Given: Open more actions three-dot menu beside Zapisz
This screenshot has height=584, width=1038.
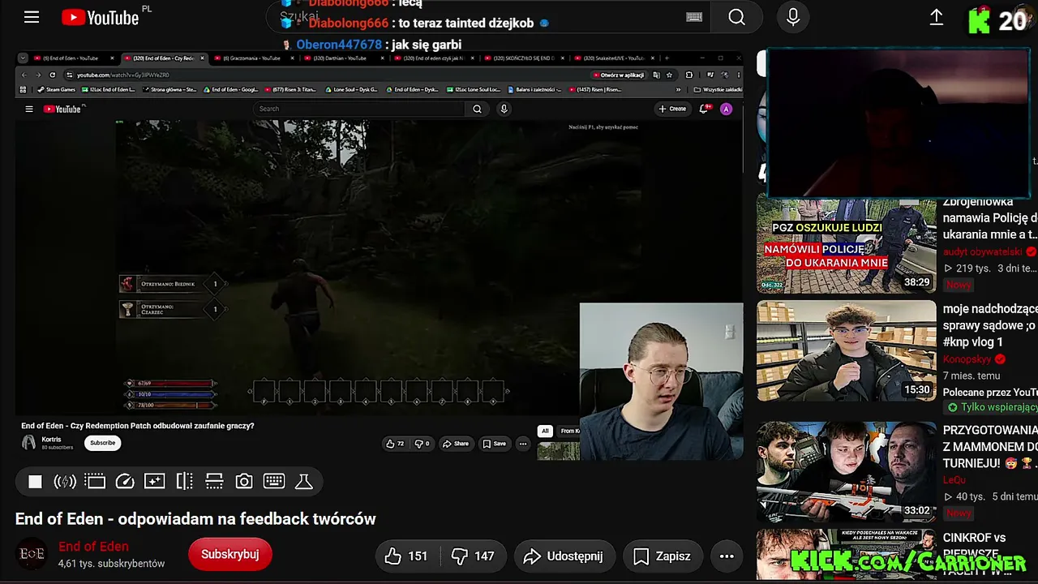Looking at the screenshot, I should (x=727, y=556).
